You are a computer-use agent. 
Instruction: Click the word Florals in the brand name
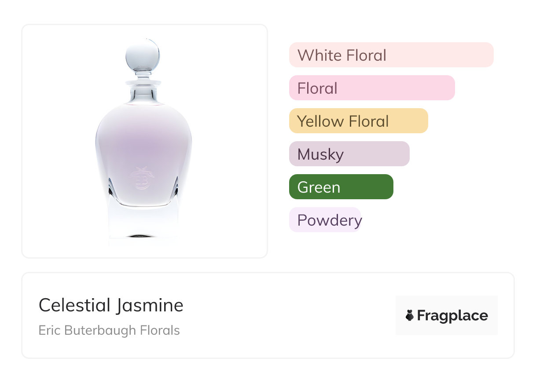click(x=160, y=330)
